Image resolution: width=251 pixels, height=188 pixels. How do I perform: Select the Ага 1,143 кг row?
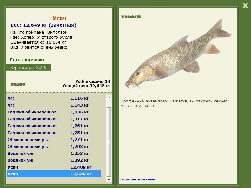[x=54, y=105]
